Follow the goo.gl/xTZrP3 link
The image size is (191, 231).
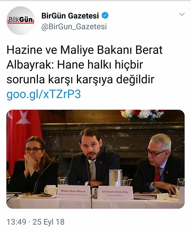44,94
